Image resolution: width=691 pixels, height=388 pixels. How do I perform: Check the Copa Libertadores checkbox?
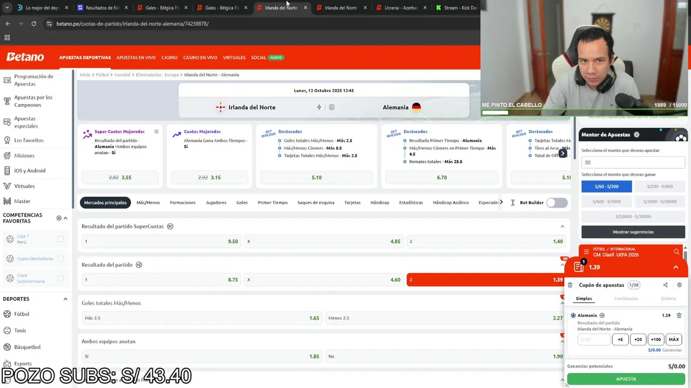pyautogui.click(x=60, y=259)
